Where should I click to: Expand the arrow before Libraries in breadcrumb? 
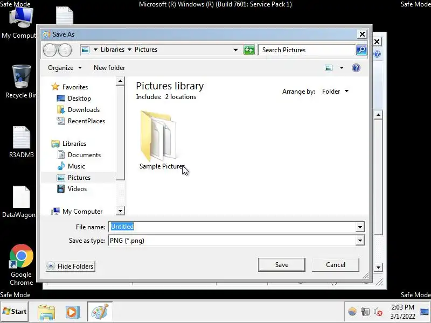(x=95, y=50)
